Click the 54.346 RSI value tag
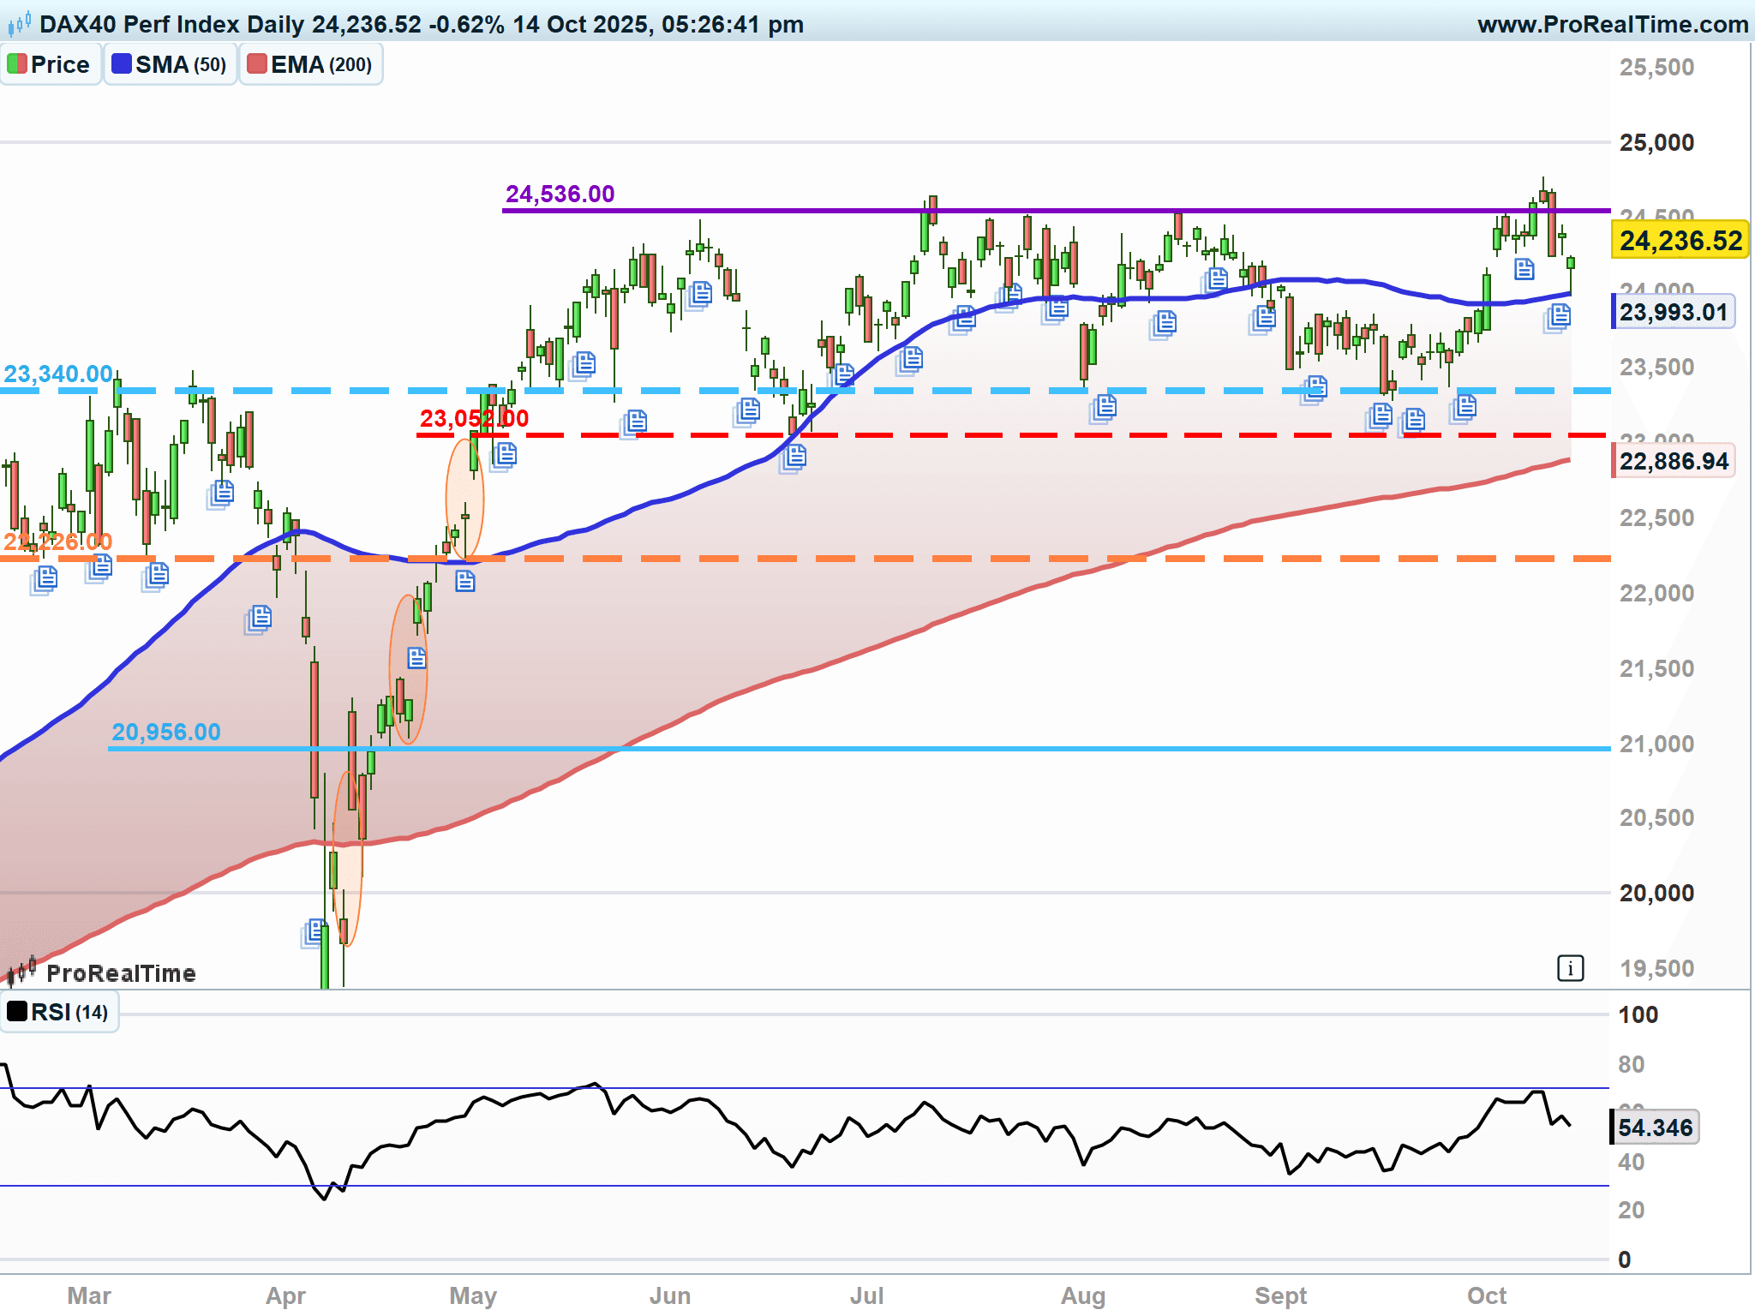This screenshot has width=1755, height=1316. [x=1655, y=1128]
